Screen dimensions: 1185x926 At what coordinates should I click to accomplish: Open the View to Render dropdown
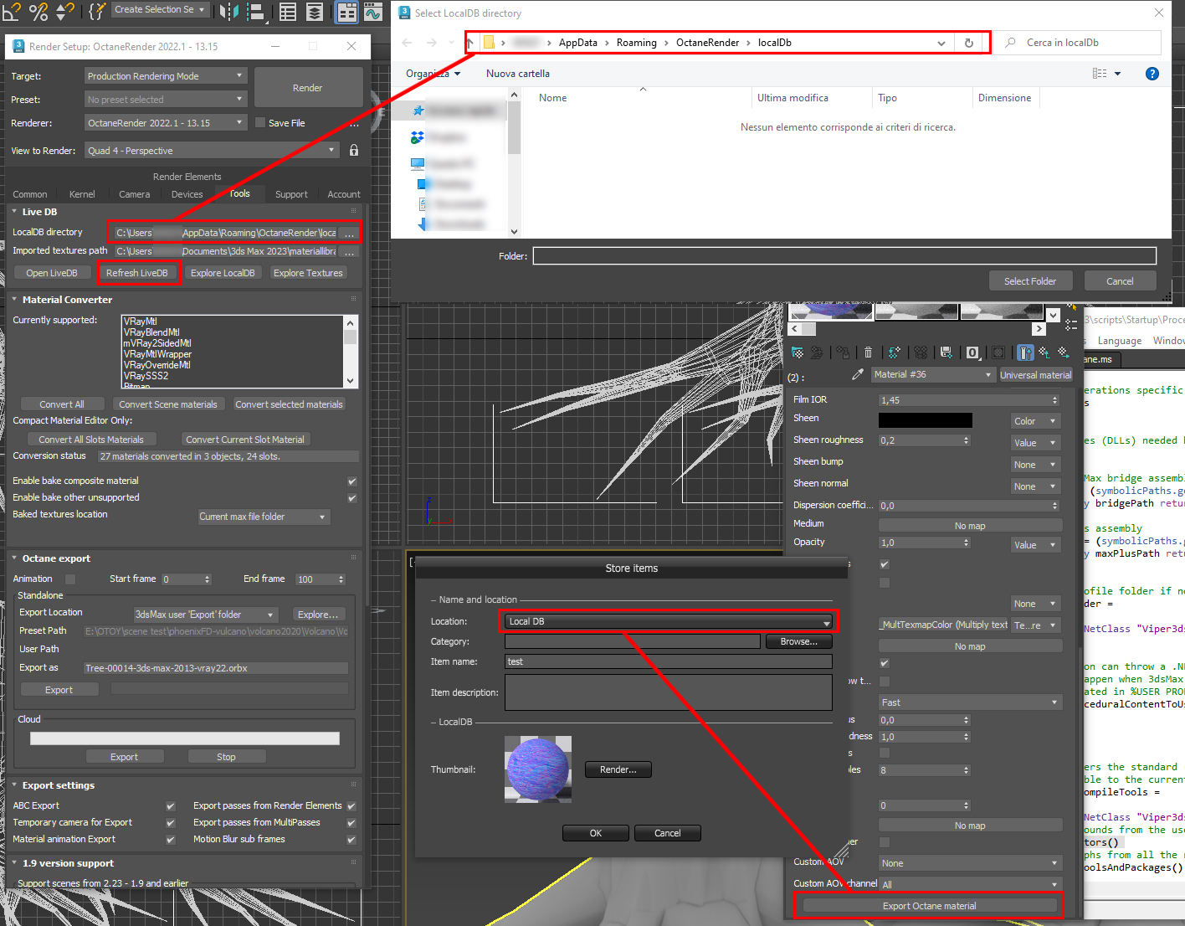212,151
